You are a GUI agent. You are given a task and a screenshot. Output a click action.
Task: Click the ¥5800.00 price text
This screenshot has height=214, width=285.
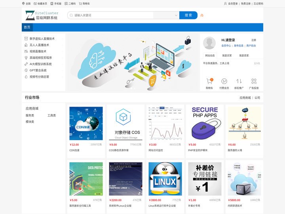coord(234,200)
